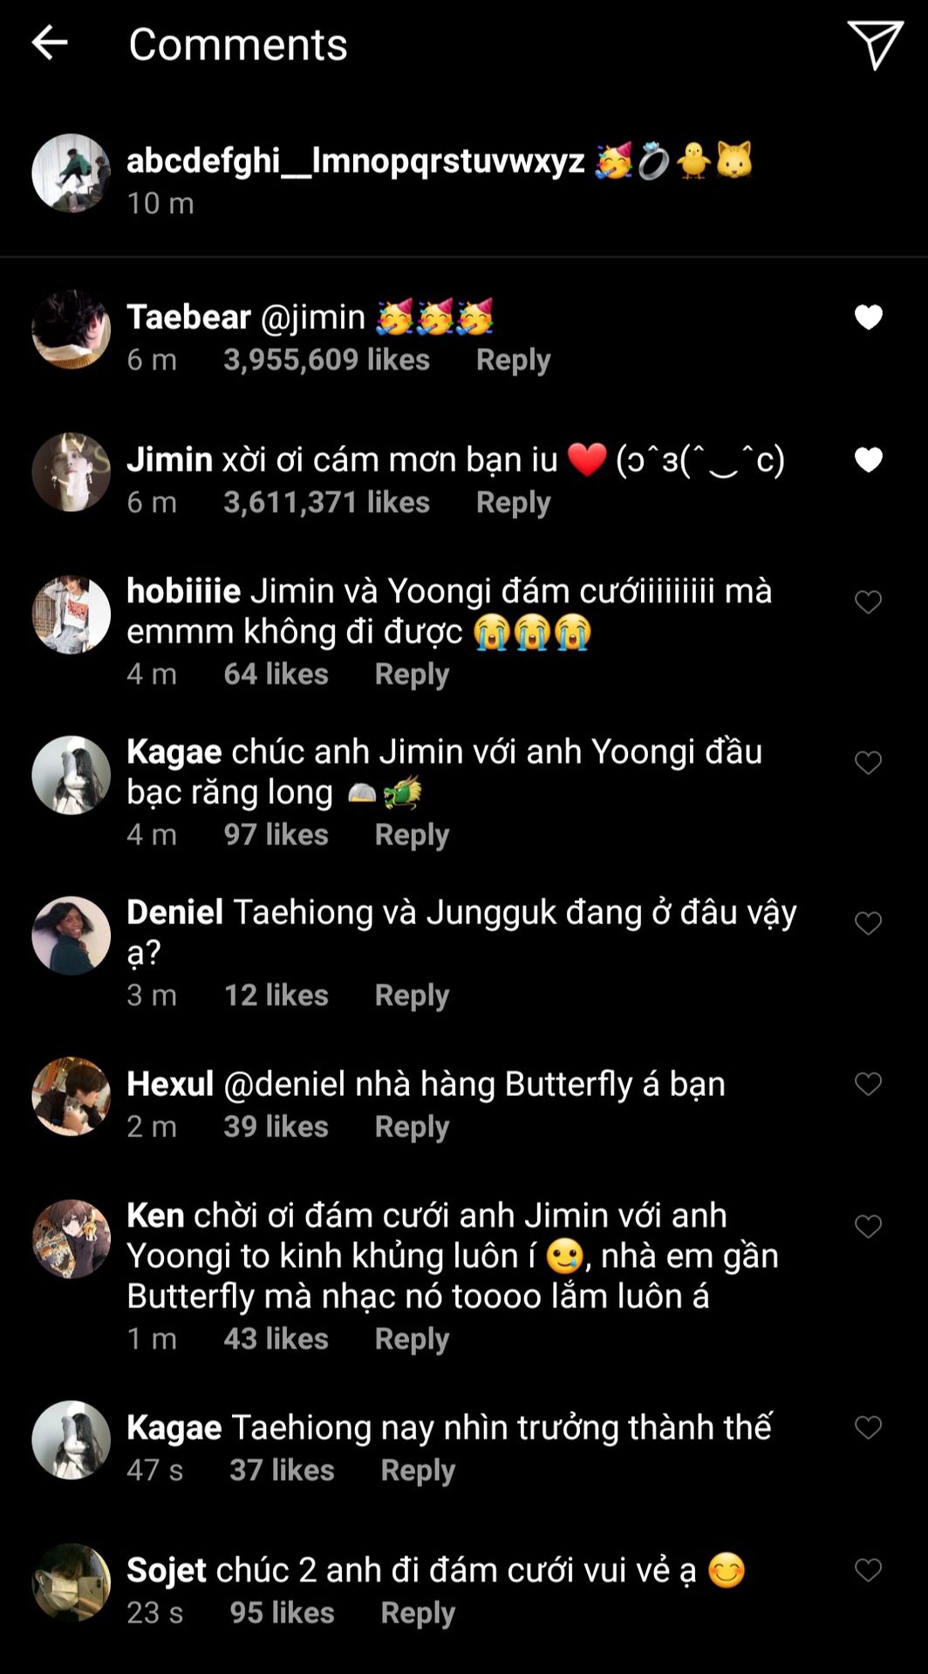View 3,955,609 likes on Taebear's comment
The image size is (928, 1674).
pyautogui.click(x=326, y=360)
